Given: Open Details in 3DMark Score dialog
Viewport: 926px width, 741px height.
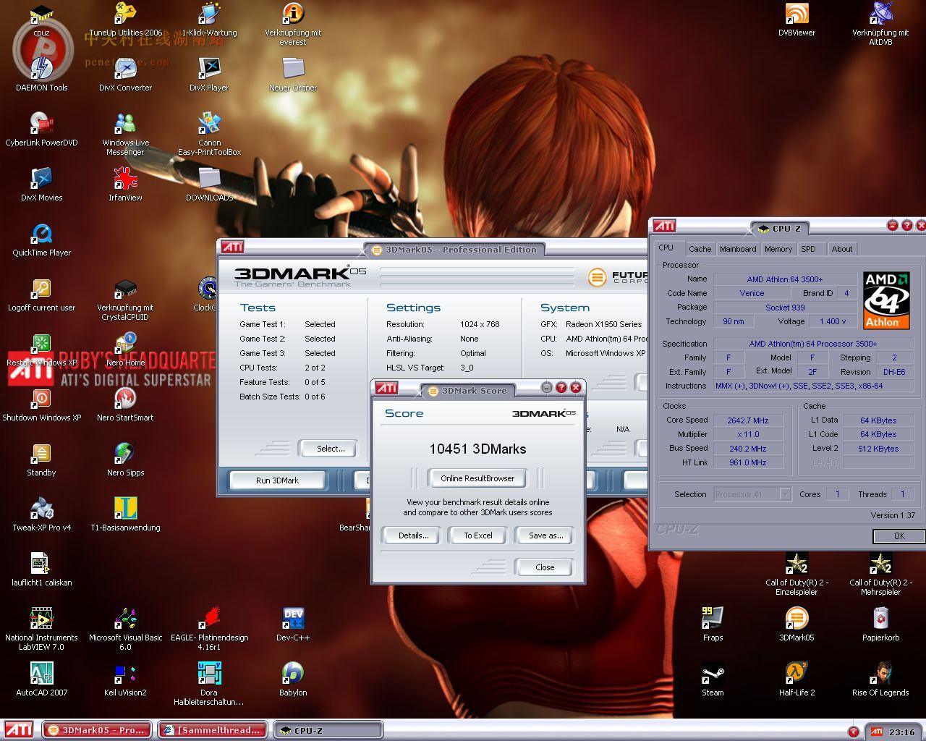Looking at the screenshot, I should (413, 535).
